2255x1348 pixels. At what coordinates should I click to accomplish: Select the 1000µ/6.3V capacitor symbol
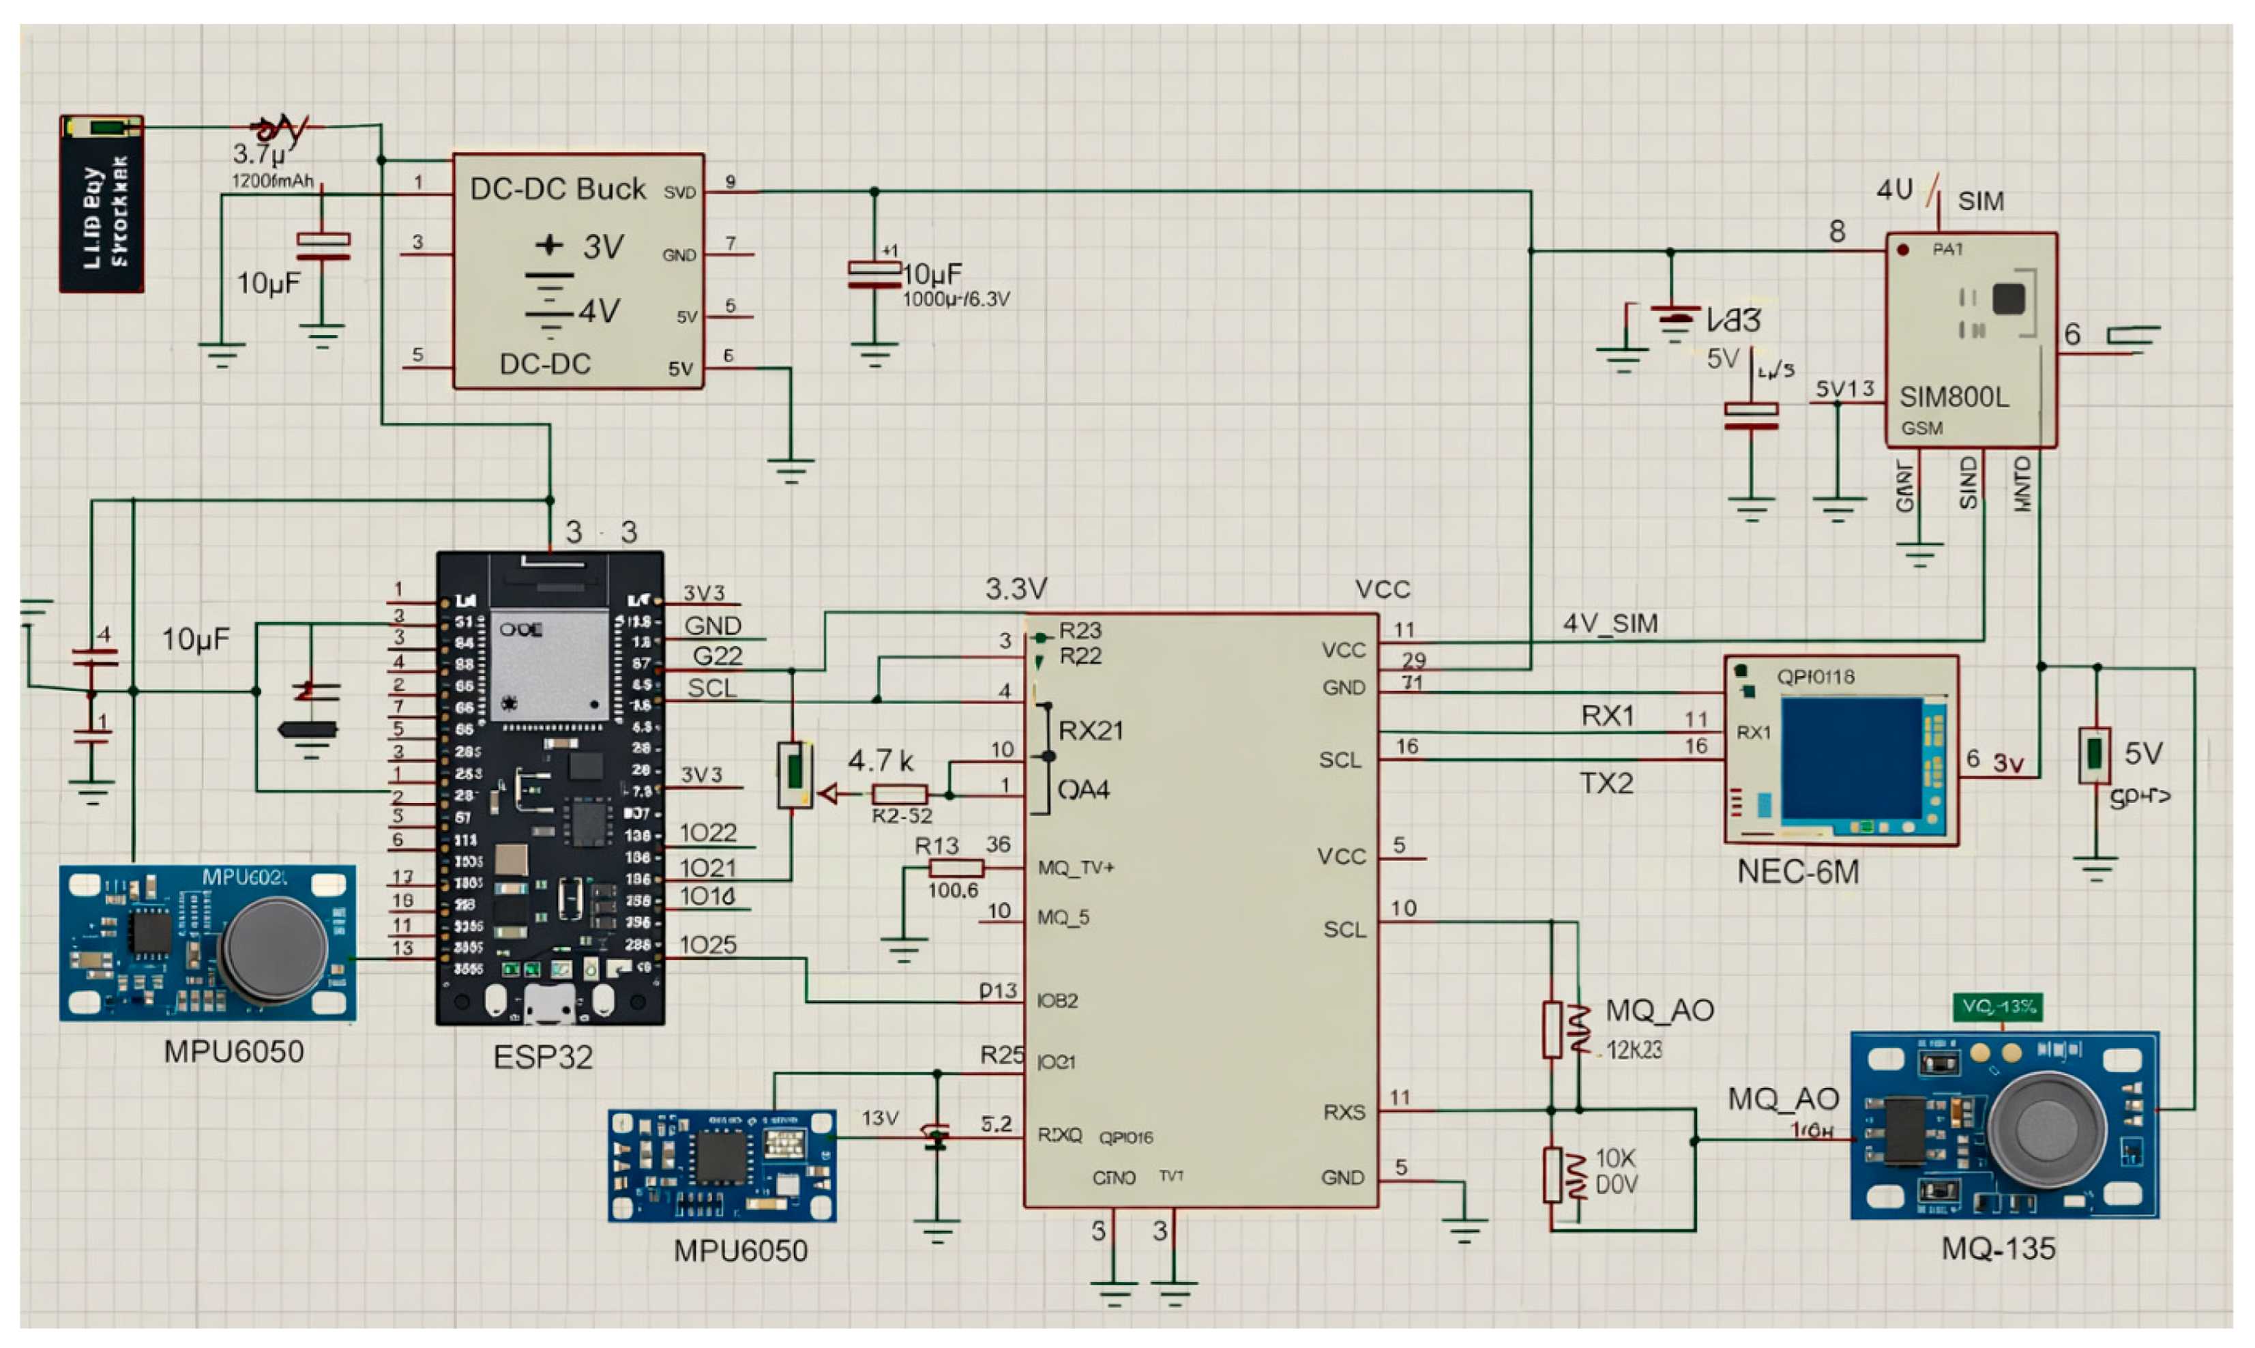874,274
